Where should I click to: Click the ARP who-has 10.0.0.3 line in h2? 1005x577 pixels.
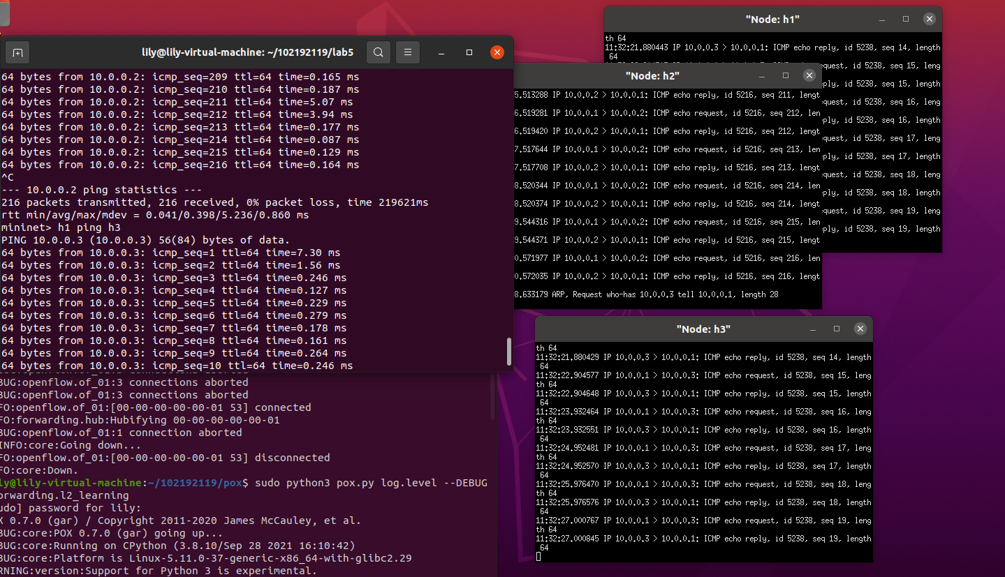(646, 294)
